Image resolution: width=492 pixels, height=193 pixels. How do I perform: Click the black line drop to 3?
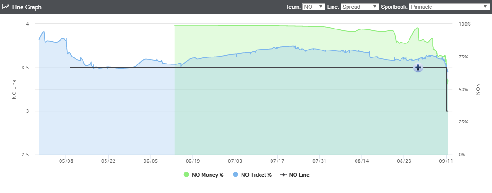coord(447,89)
